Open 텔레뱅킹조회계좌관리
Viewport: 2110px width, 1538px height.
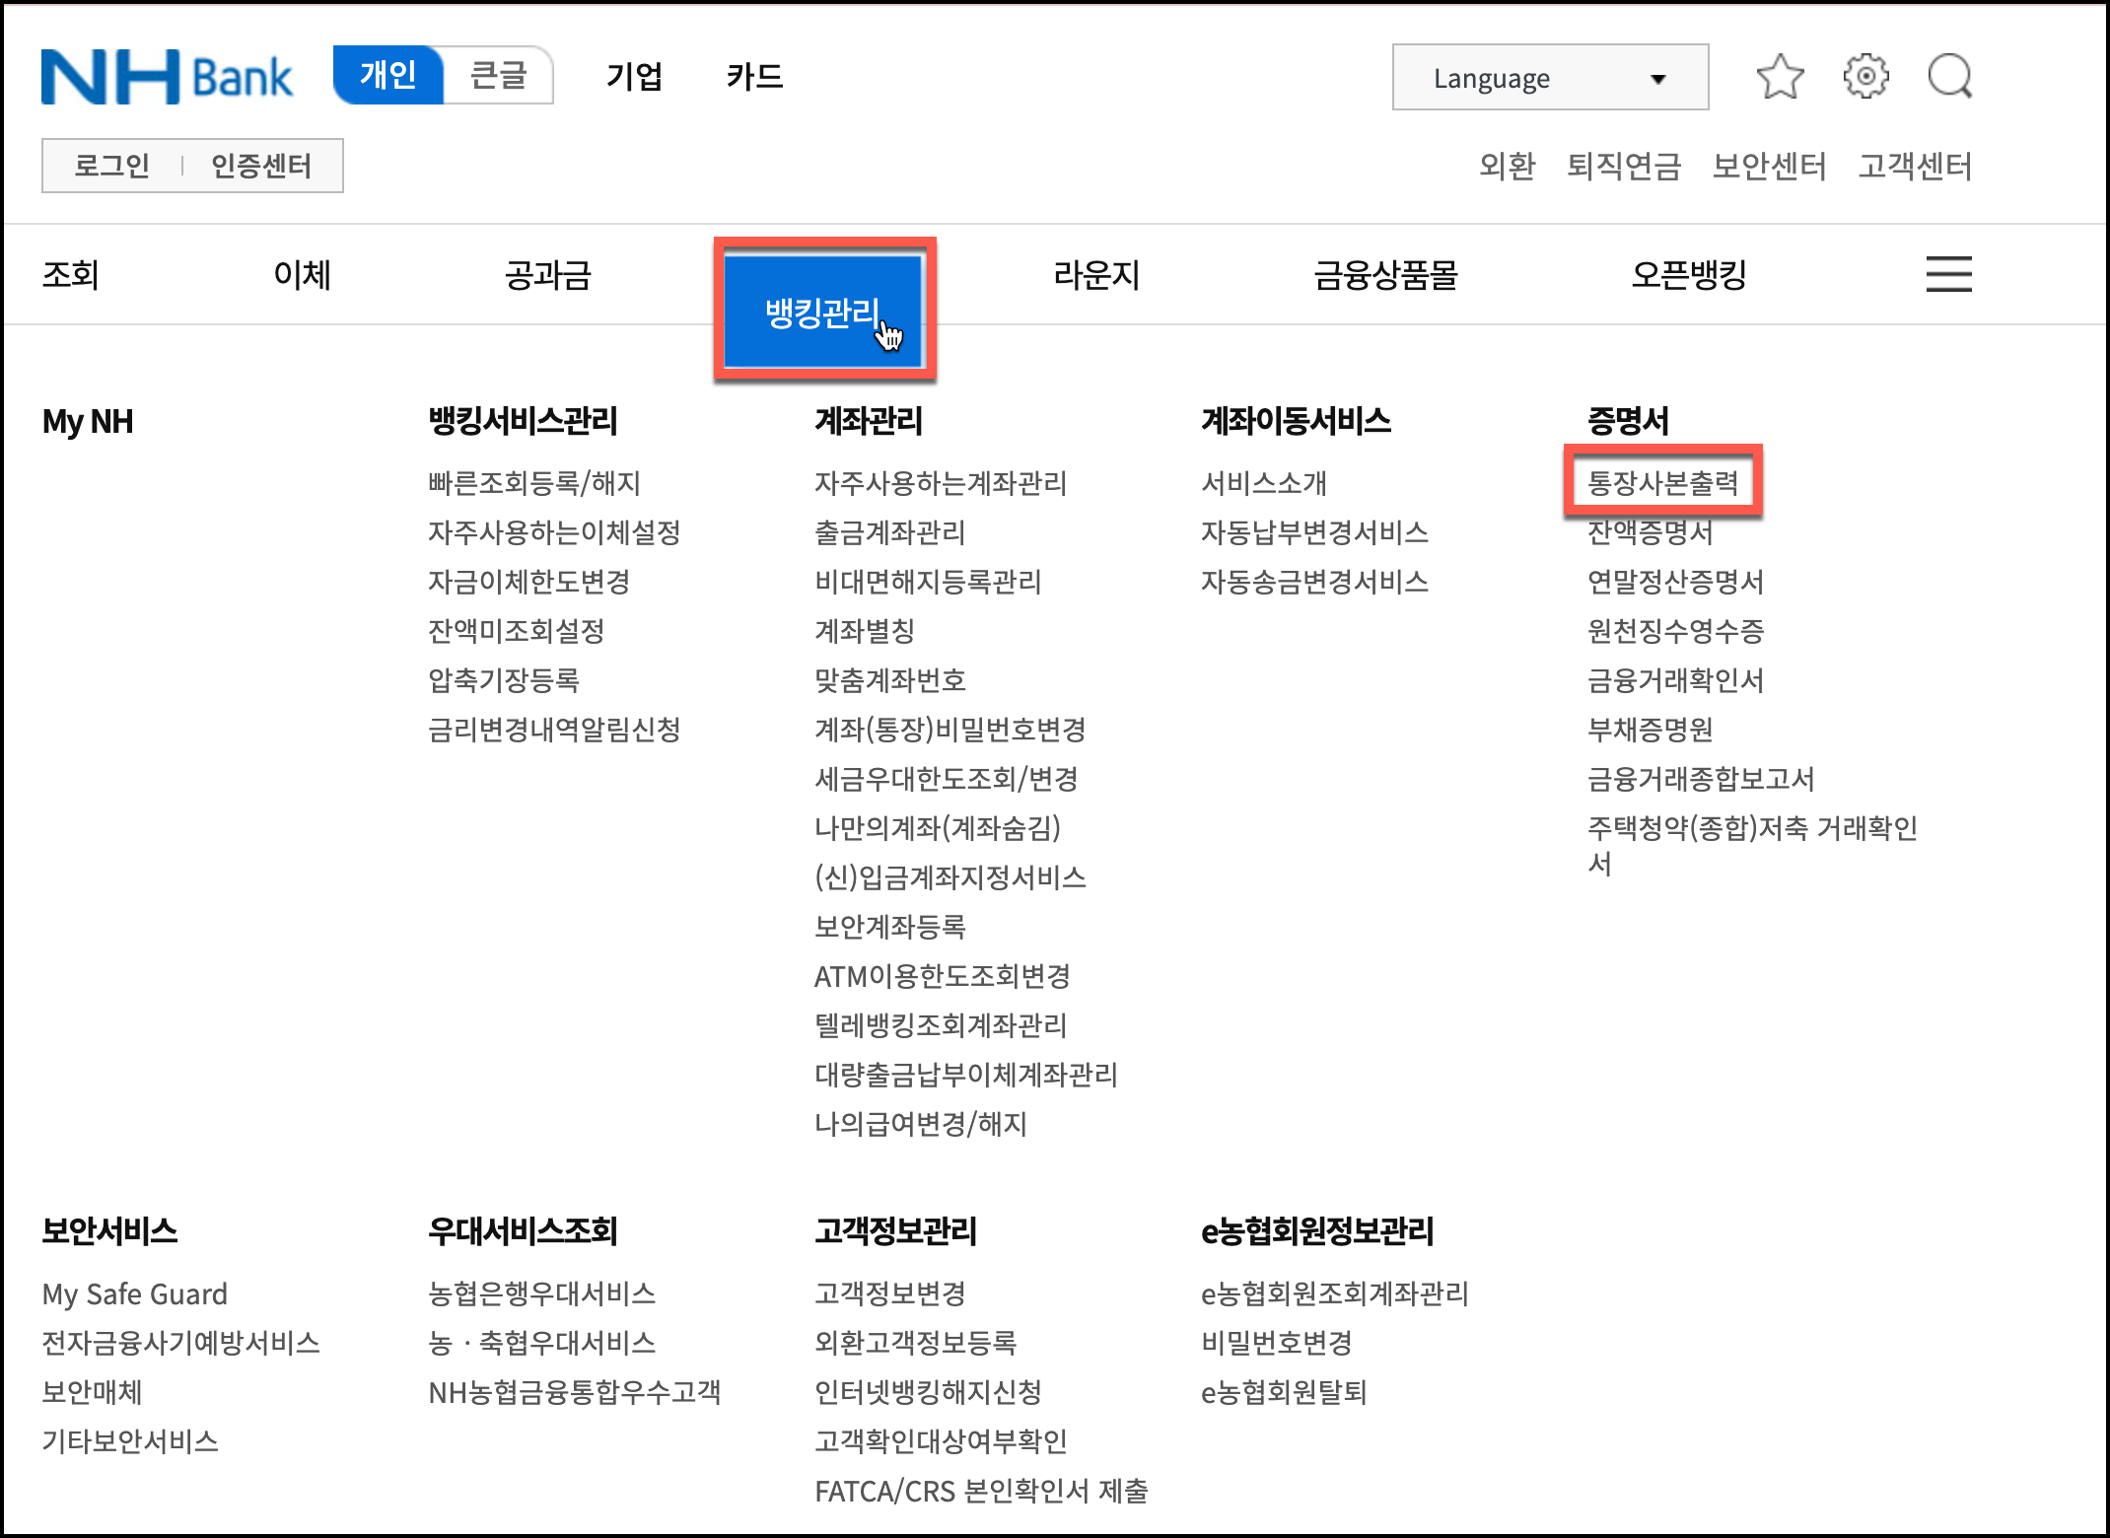pyautogui.click(x=941, y=1025)
